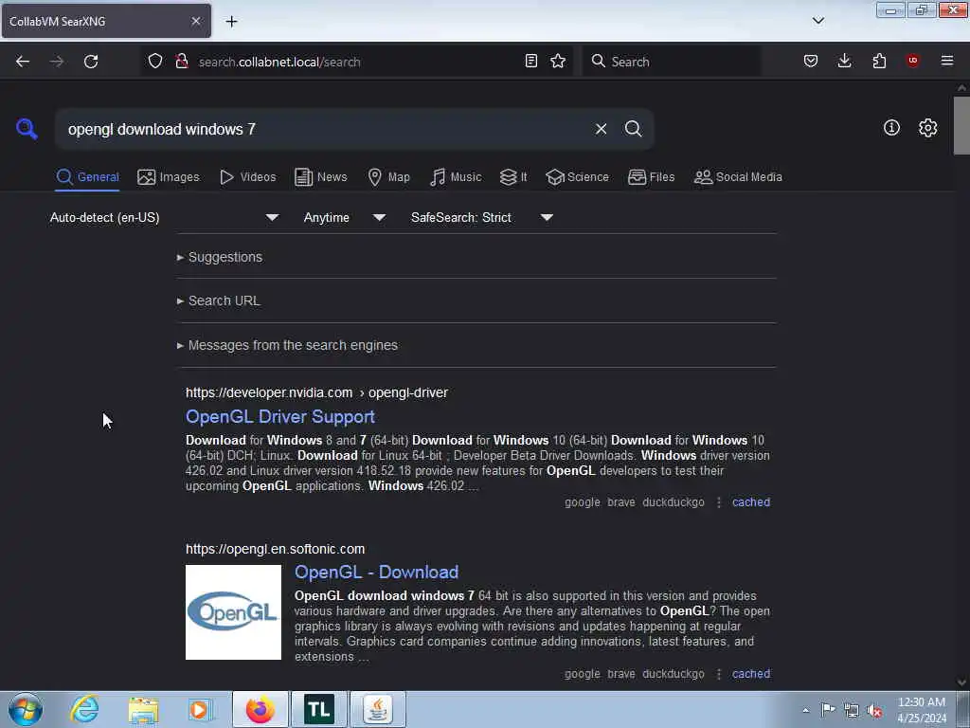
Task: Open the clock showing 12:30 AM
Action: (921, 710)
